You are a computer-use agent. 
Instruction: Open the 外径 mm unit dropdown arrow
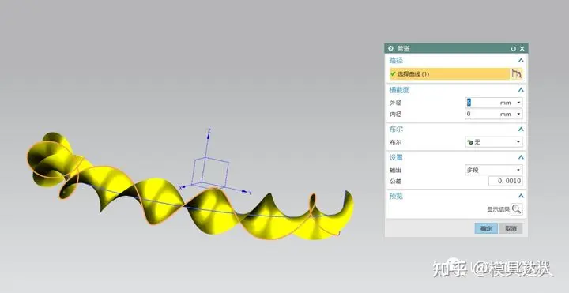(518, 103)
